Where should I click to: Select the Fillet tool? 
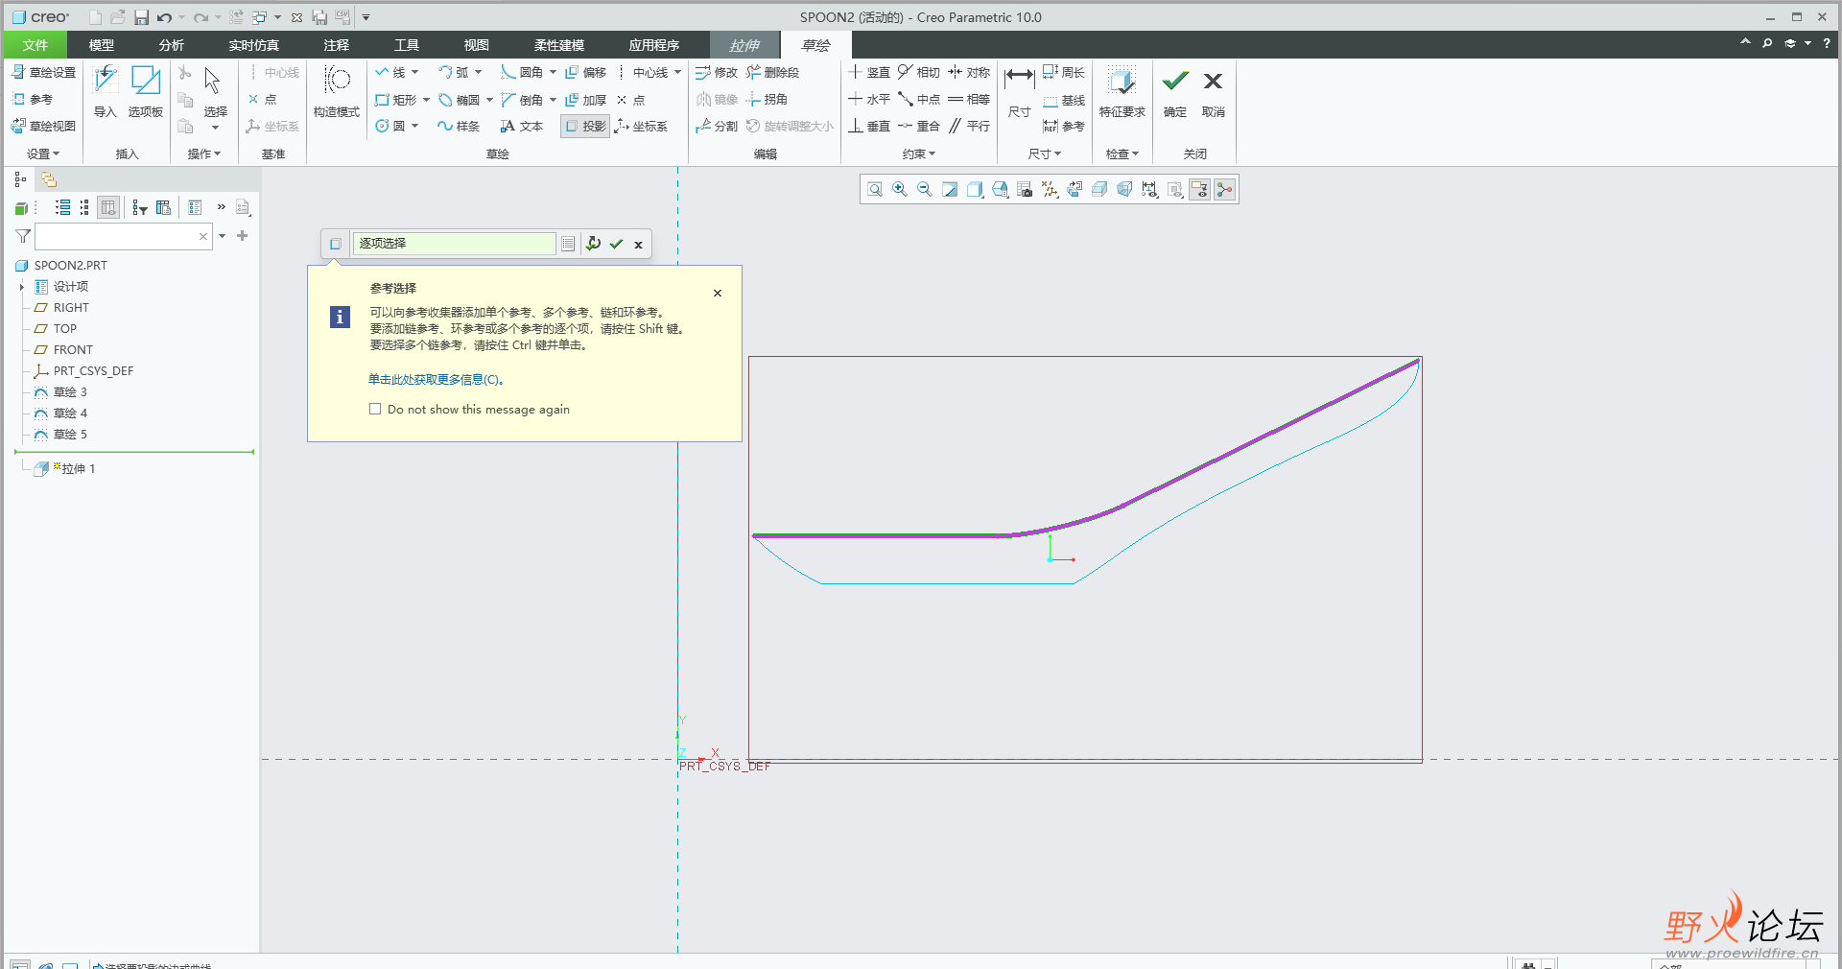523,72
